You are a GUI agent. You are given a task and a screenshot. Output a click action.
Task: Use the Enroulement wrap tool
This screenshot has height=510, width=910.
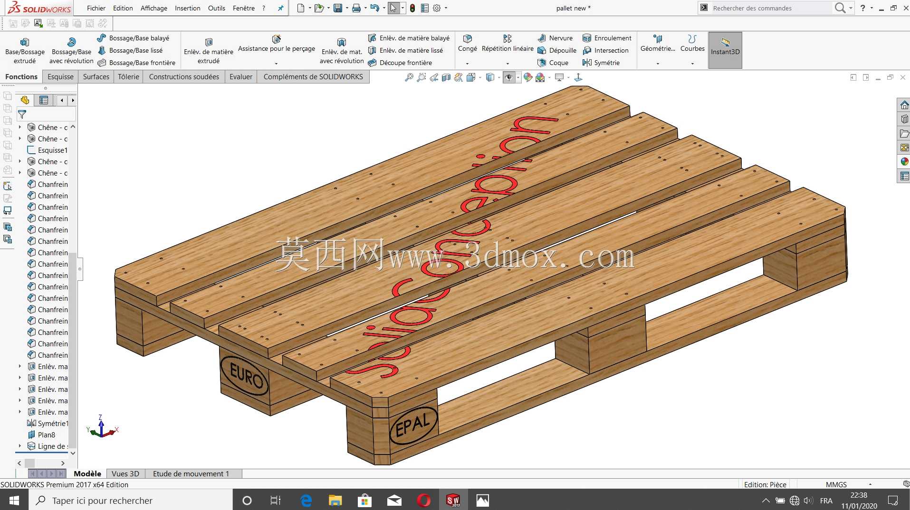pyautogui.click(x=607, y=38)
